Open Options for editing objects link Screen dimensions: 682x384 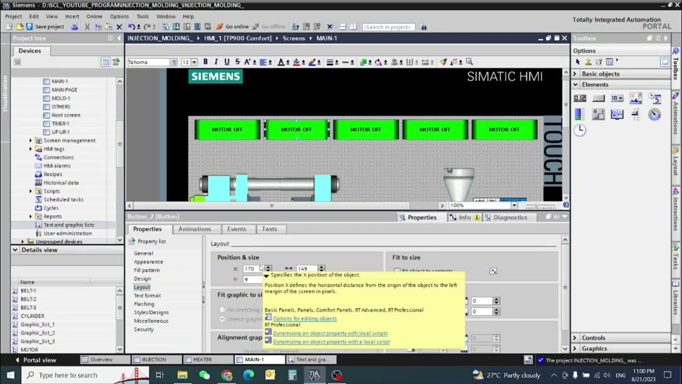tap(305, 318)
